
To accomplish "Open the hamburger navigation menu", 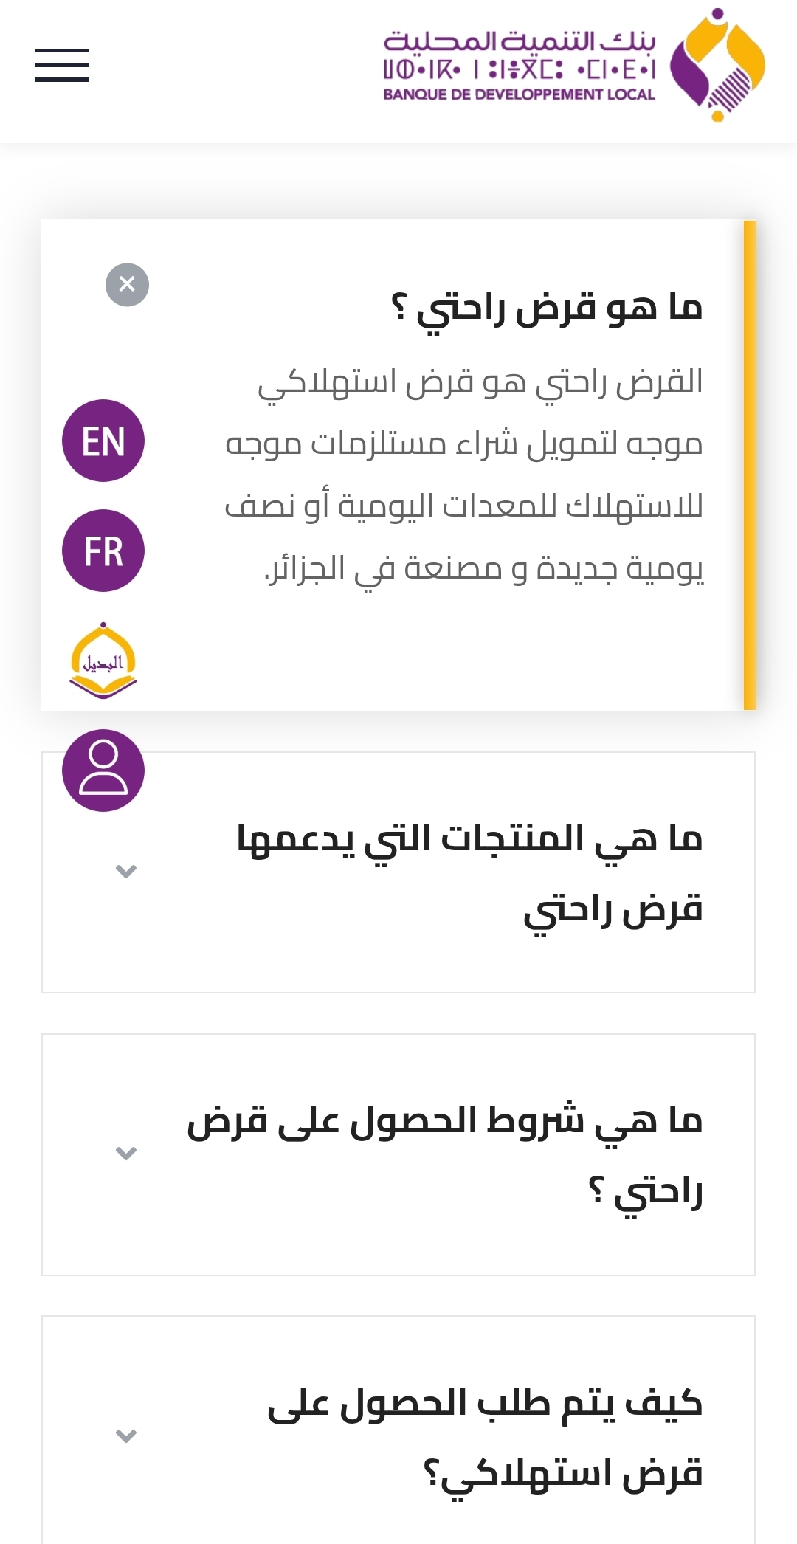I will 63,66.
